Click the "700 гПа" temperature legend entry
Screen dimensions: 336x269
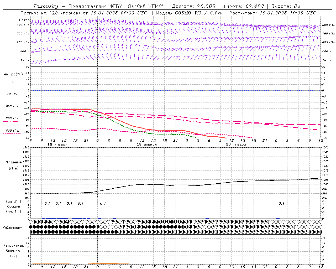pyautogui.click(x=12, y=118)
